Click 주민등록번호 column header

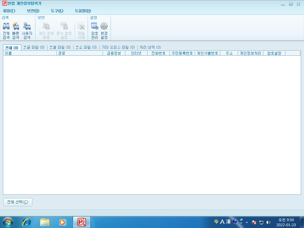pyautogui.click(x=182, y=53)
